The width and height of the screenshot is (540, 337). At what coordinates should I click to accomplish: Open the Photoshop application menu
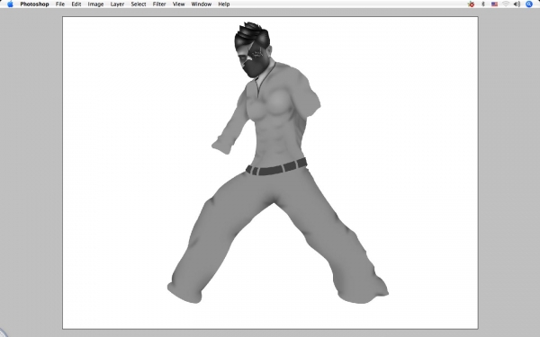tap(34, 4)
